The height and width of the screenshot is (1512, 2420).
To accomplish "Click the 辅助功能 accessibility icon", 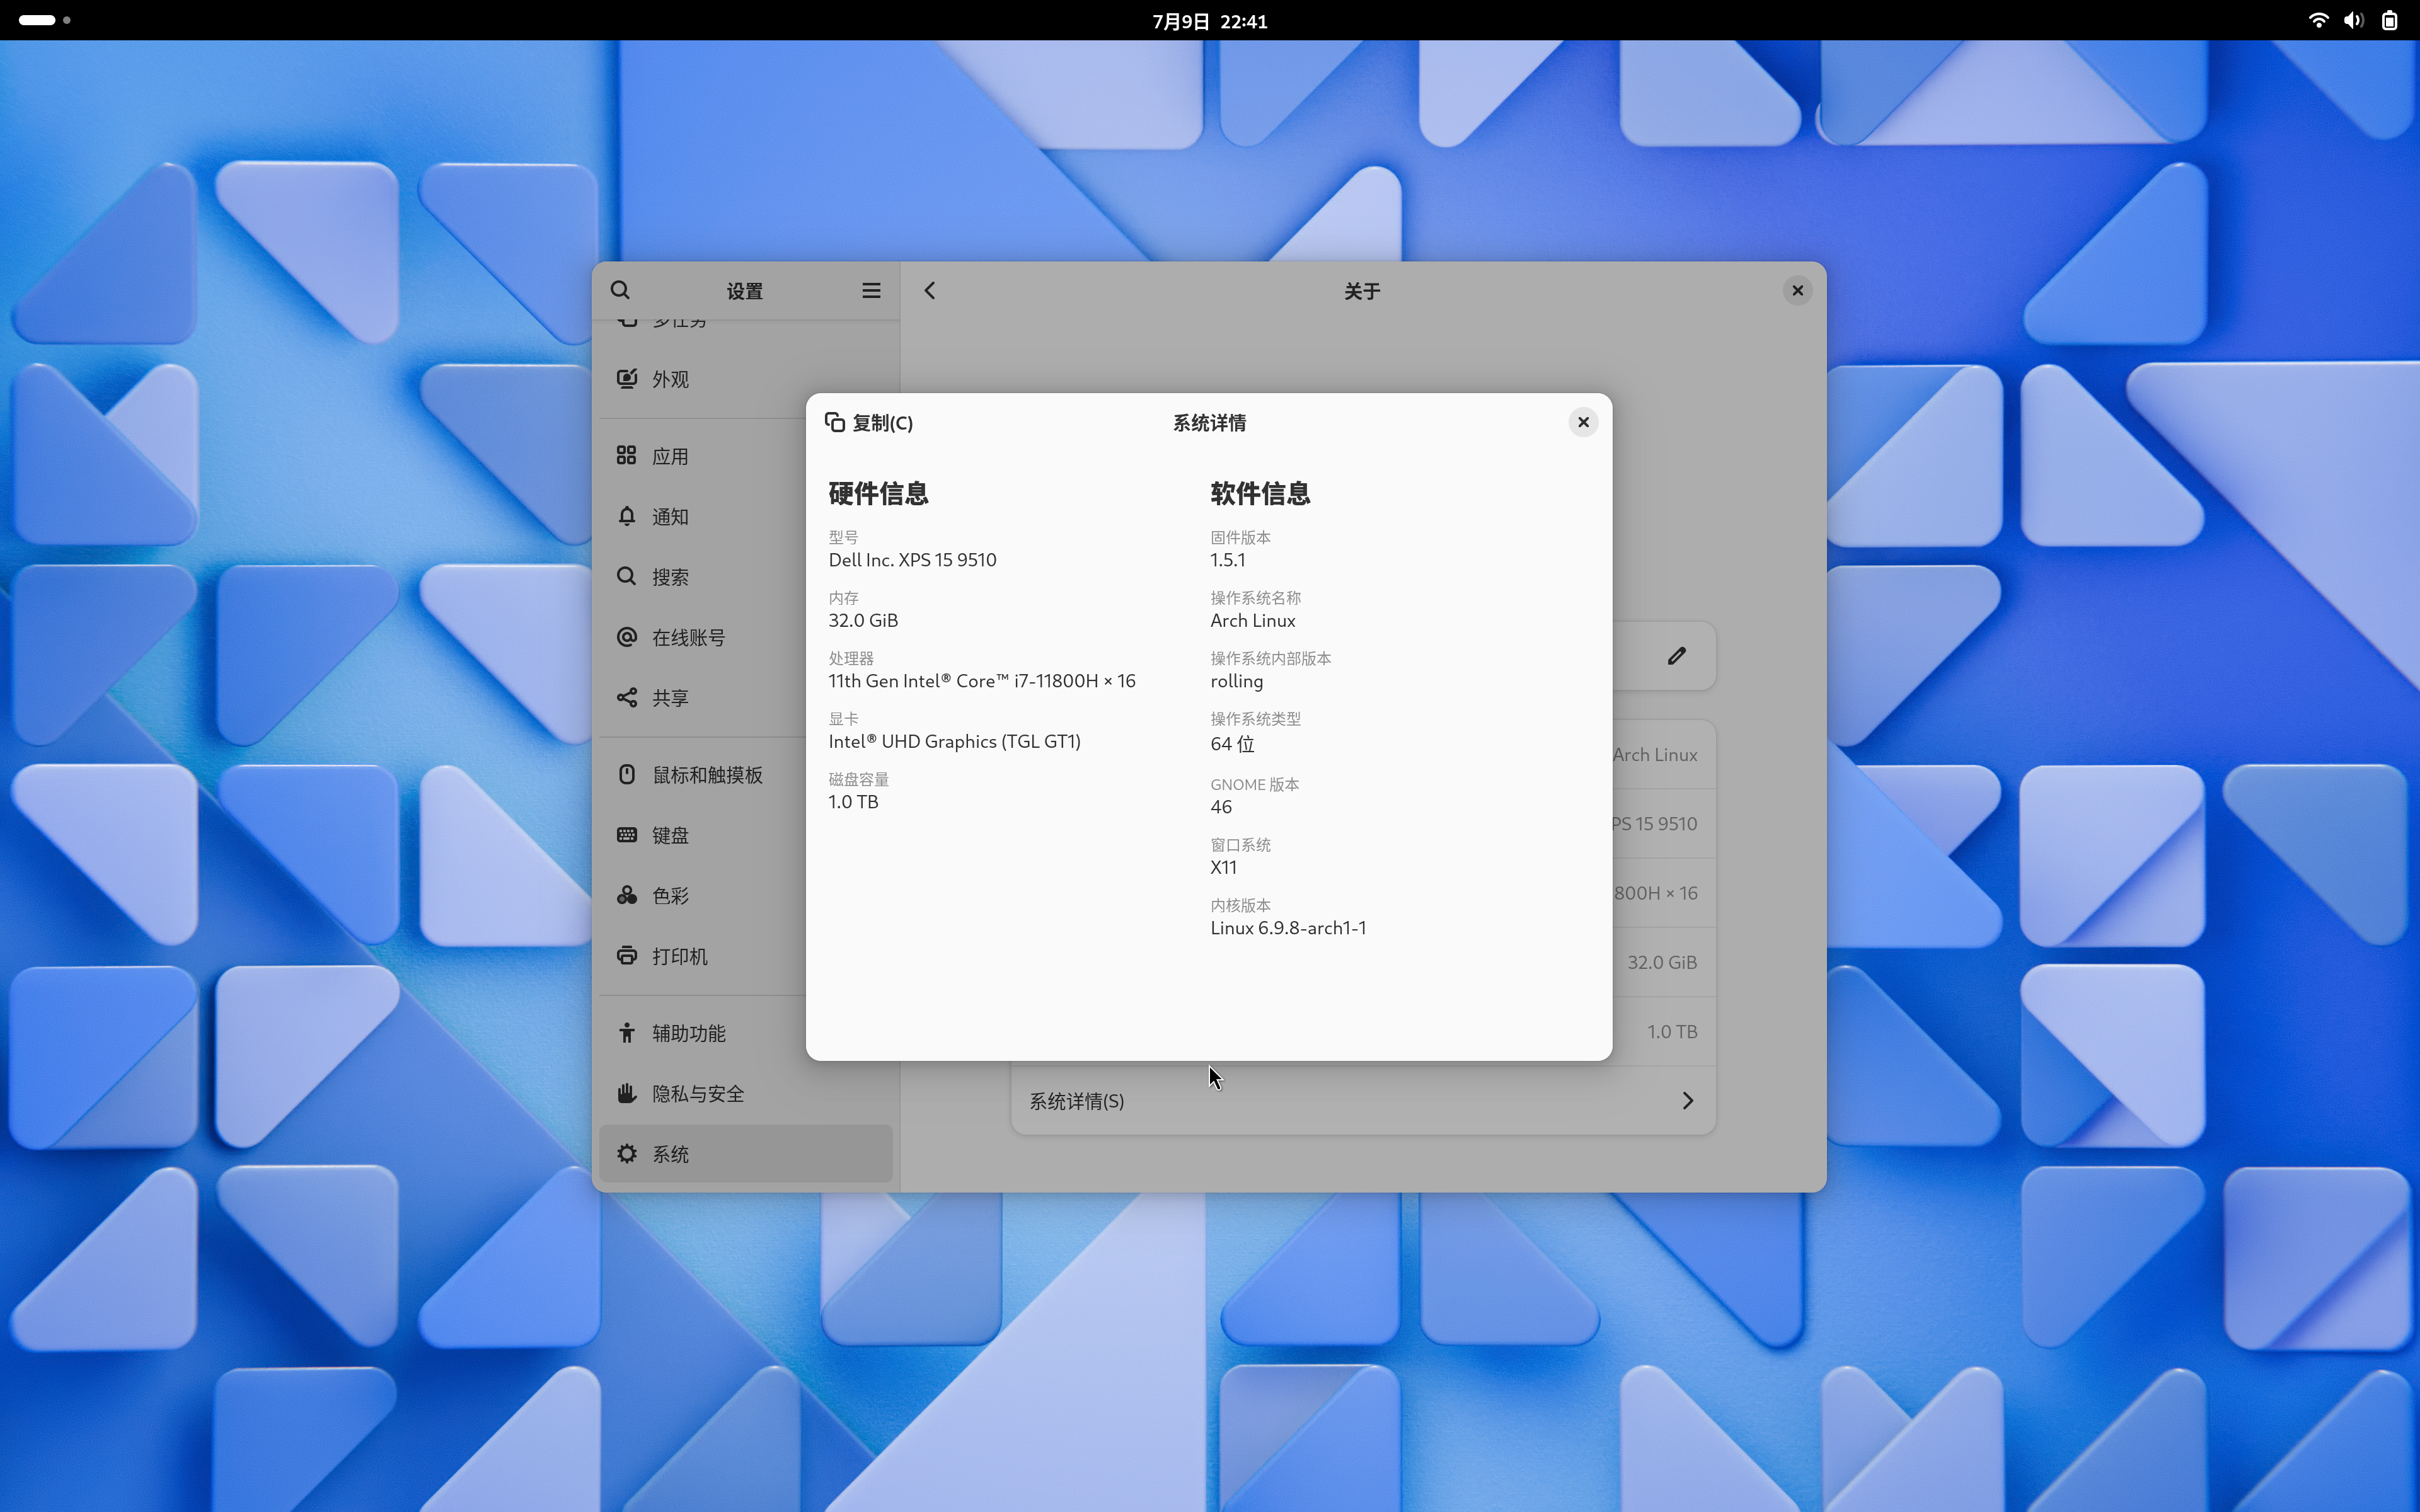I will tap(627, 1033).
